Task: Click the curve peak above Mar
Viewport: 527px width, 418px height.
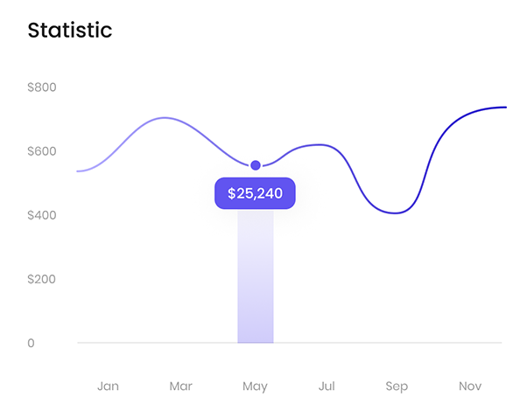Action: (164, 117)
